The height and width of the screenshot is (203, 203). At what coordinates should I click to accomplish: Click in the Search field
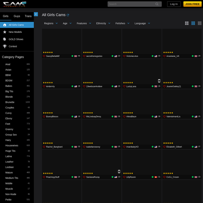(135, 4)
